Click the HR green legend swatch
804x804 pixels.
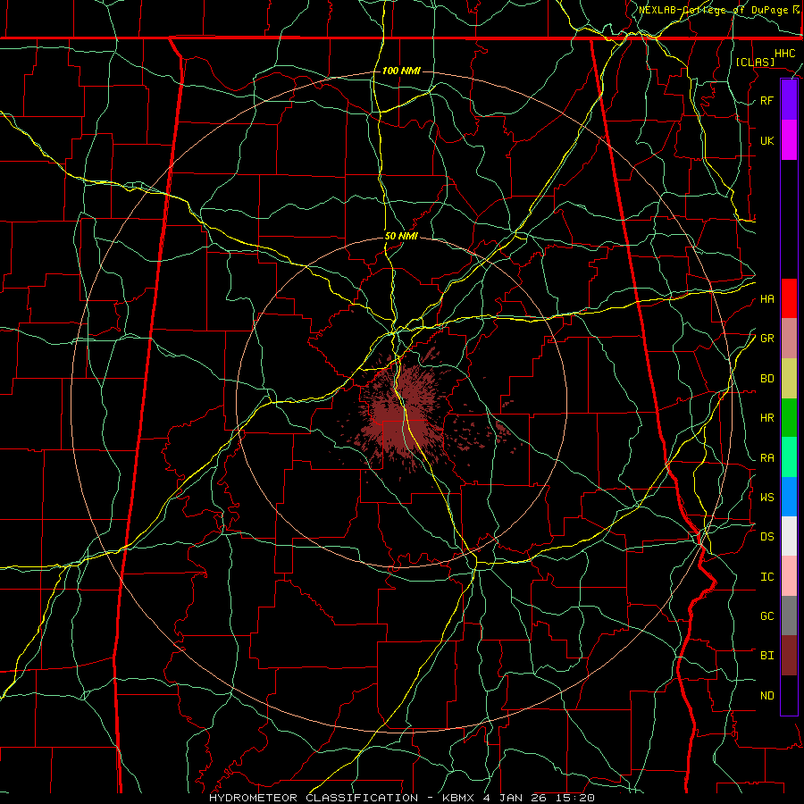[x=789, y=417]
